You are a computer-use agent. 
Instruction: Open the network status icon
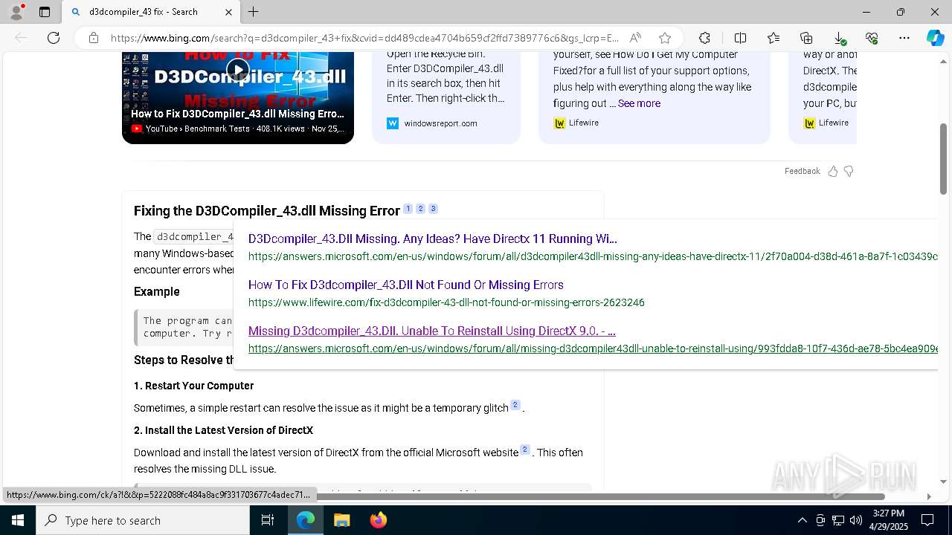pyautogui.click(x=837, y=520)
